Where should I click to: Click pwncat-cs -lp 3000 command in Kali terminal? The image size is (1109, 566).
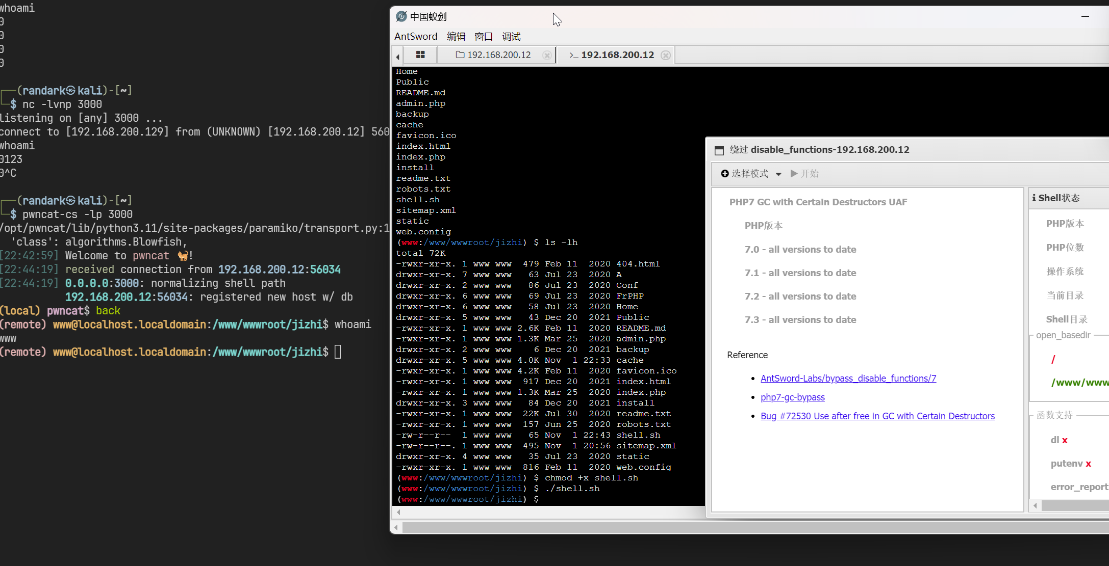[78, 214]
